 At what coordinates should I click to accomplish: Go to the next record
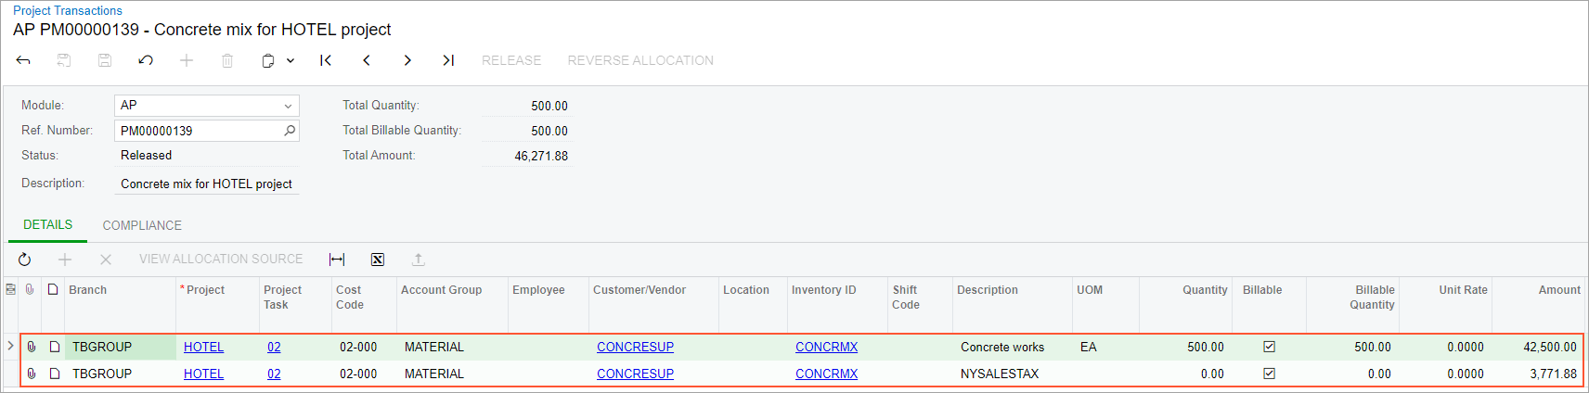(407, 60)
